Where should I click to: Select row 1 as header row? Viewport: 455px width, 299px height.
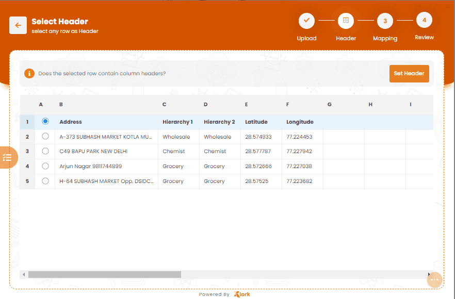tap(45, 121)
